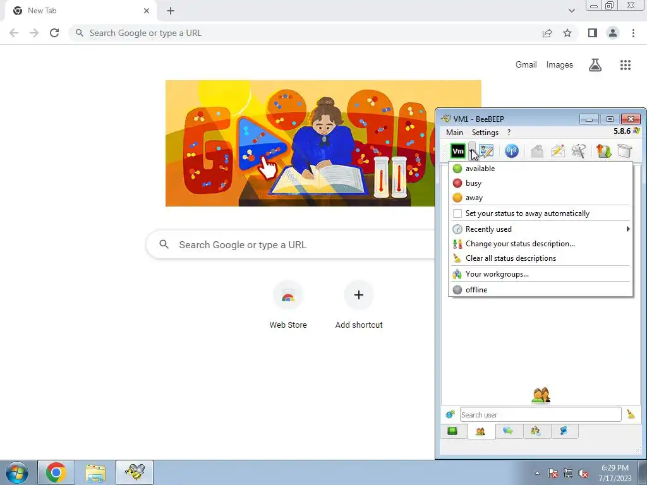Viewport: 647px width, 485px height.
Task: Open a new Chrome tab with plus button
Action: [171, 11]
